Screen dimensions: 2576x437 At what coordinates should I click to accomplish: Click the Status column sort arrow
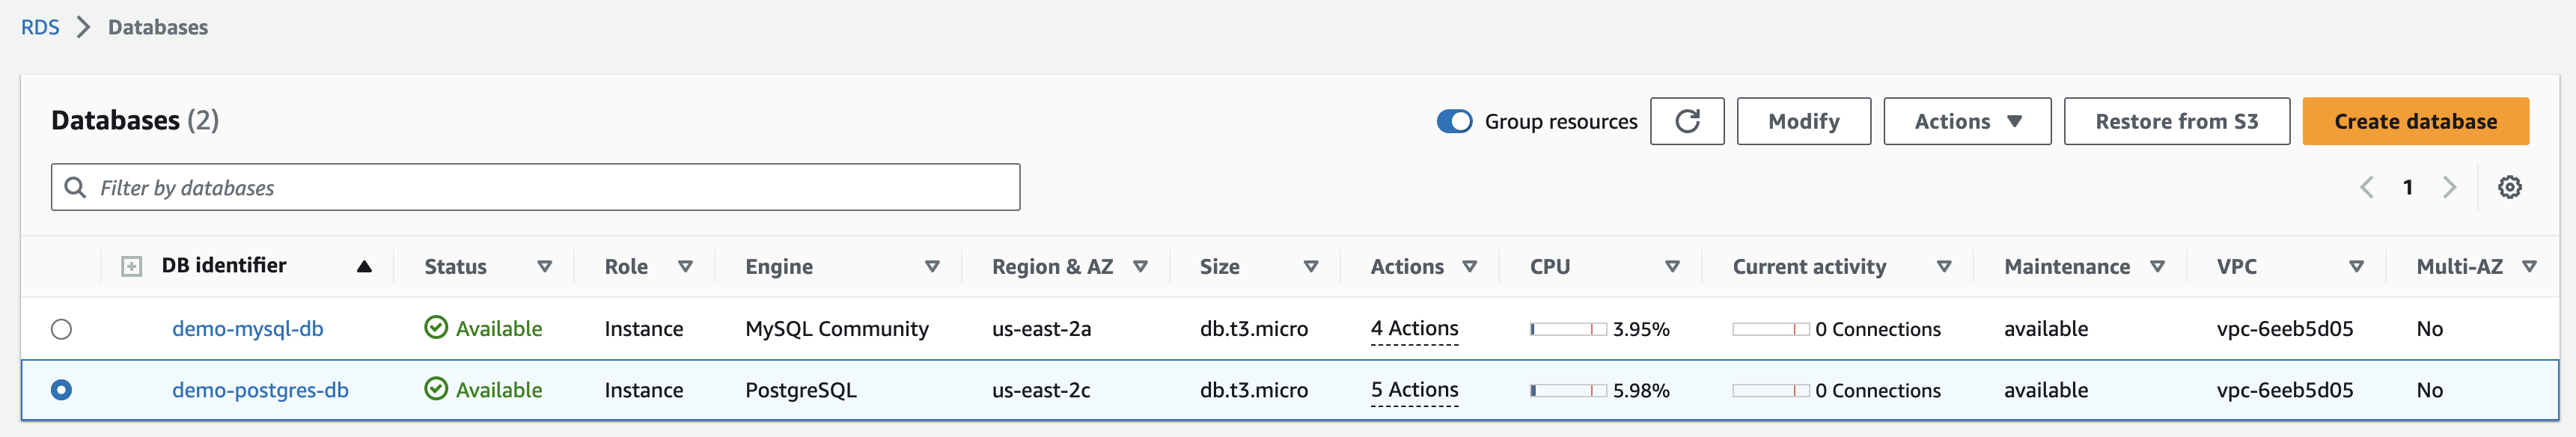pos(544,266)
